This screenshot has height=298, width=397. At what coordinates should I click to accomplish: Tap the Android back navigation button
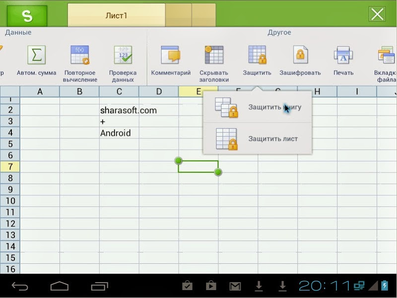coord(20,287)
